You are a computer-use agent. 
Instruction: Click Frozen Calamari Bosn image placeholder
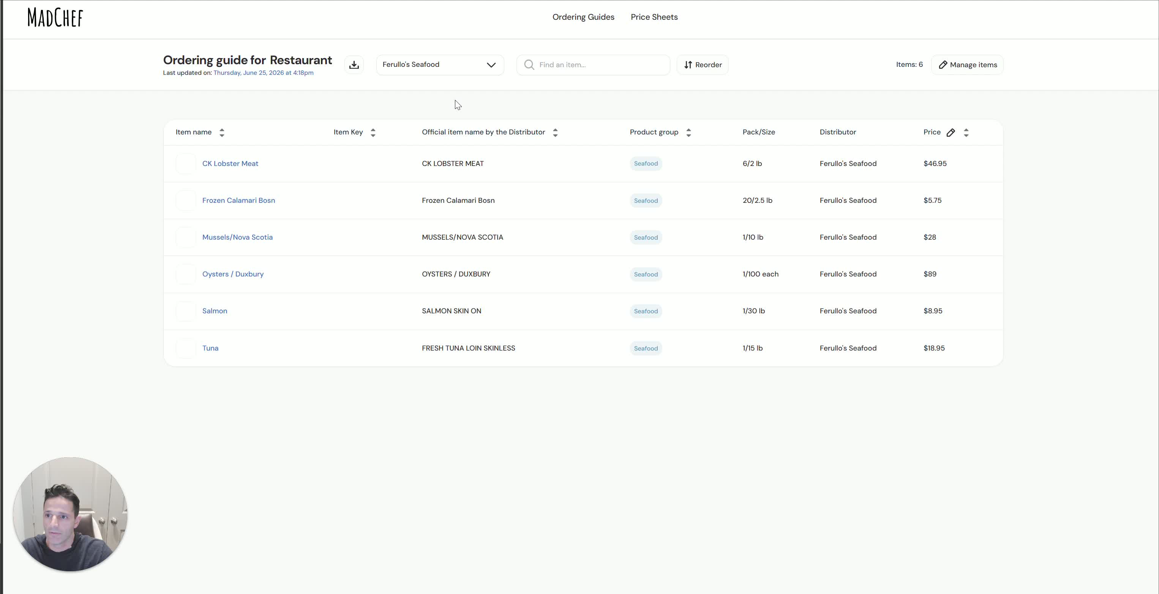(x=186, y=201)
